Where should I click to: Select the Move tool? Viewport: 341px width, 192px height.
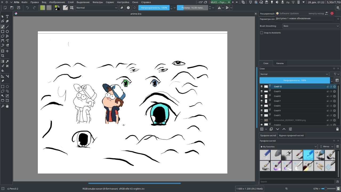click(7, 51)
